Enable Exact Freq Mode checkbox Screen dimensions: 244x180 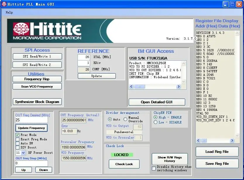tap(18, 139)
